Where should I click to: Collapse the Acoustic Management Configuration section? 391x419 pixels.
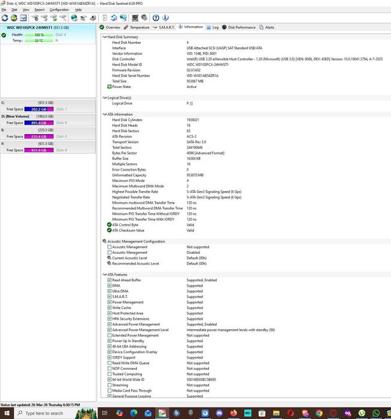(x=105, y=241)
